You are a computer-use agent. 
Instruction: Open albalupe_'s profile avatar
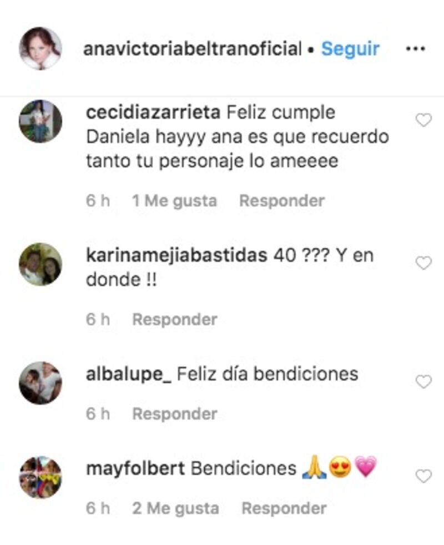41,383
